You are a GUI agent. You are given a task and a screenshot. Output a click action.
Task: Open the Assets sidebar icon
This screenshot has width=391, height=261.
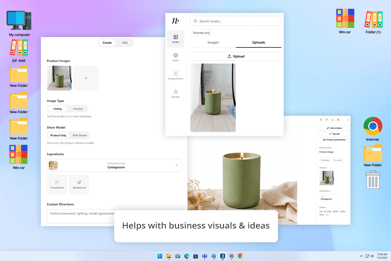[176, 39]
